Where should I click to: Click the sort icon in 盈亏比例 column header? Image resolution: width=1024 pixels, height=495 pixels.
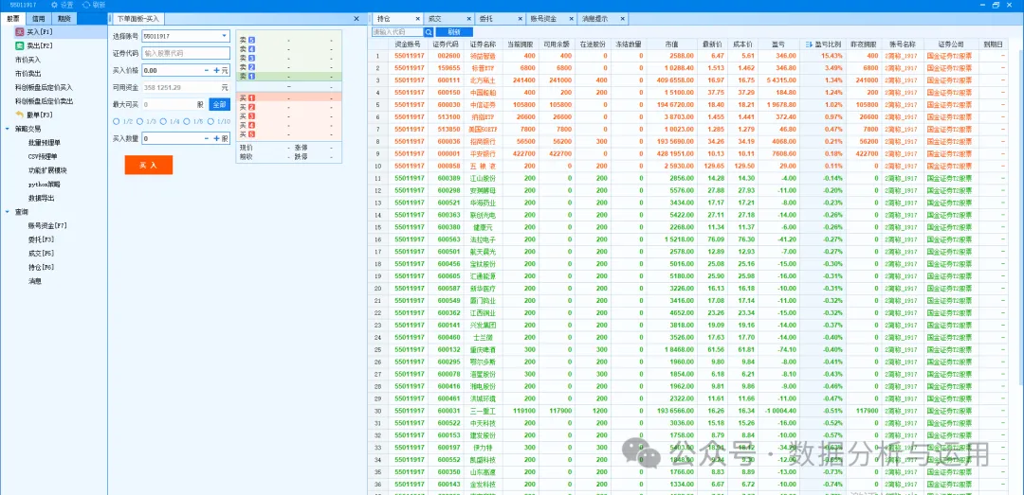(809, 44)
